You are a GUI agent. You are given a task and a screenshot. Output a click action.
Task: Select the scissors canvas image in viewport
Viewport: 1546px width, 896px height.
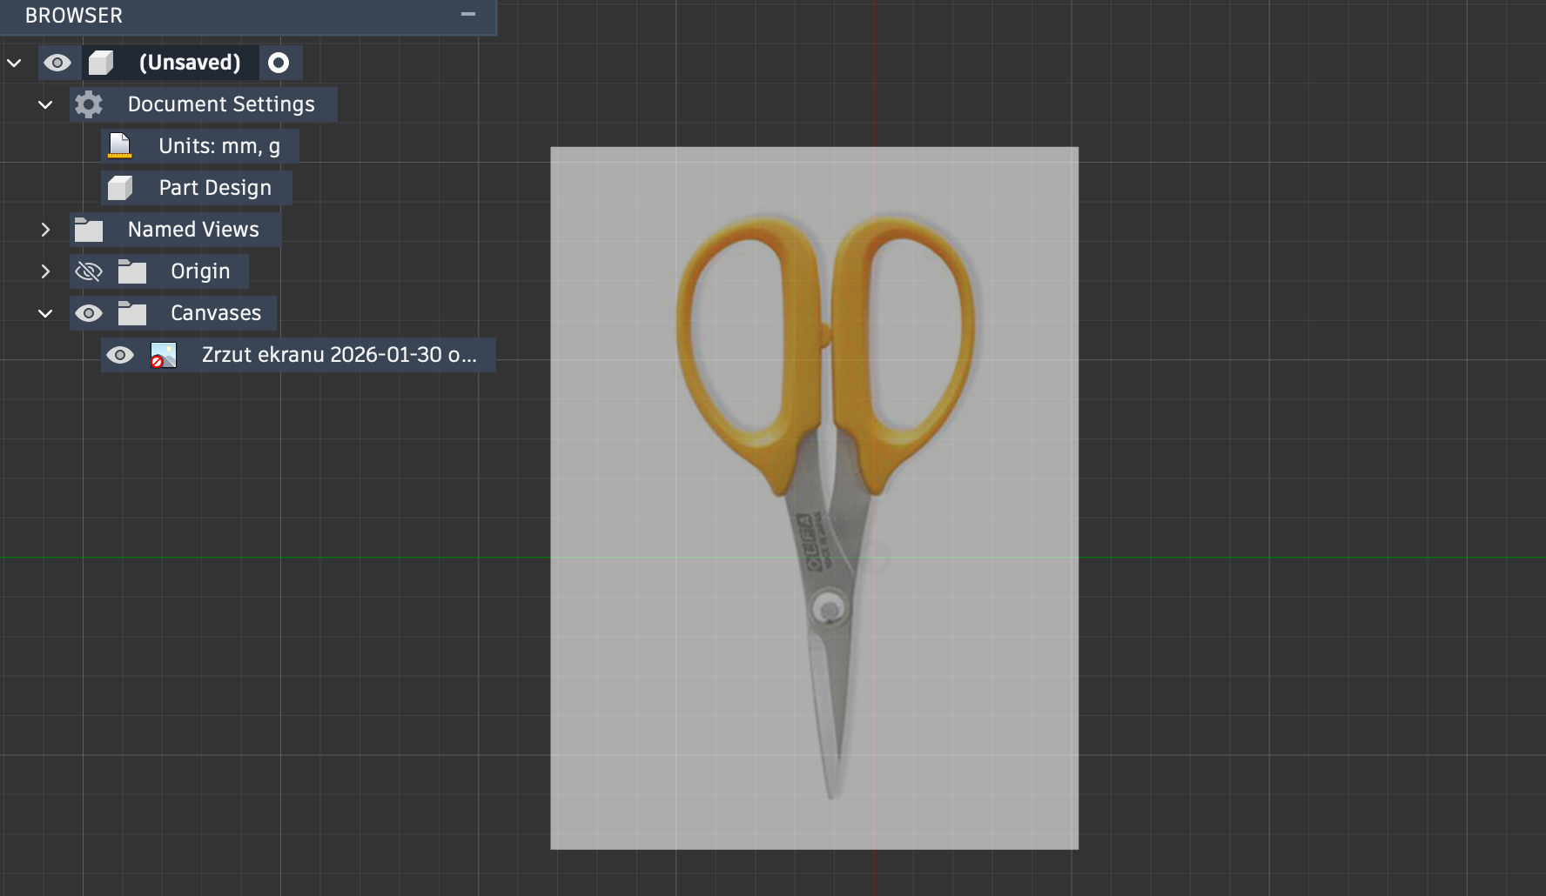[x=814, y=497]
